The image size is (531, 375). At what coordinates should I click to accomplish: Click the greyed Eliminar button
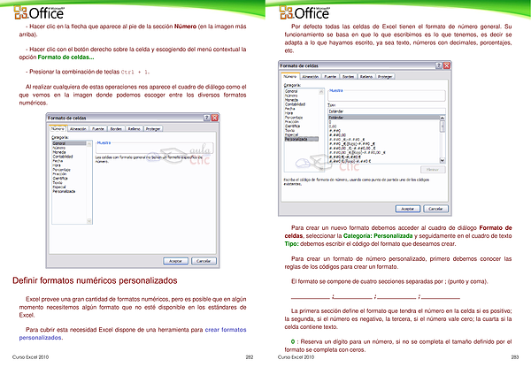point(433,170)
